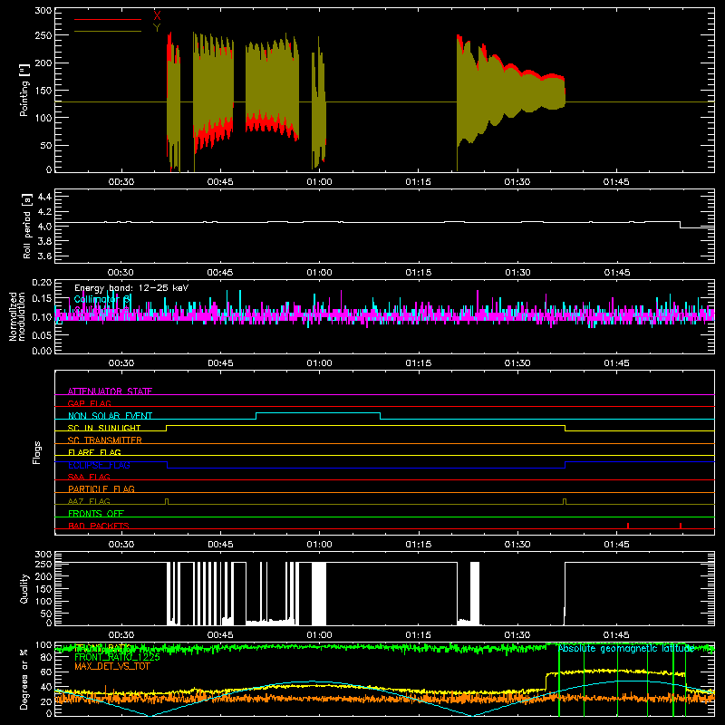725x725 pixels.
Task: Click the ATTENUATOR_STATE flag label
Action: (x=110, y=391)
